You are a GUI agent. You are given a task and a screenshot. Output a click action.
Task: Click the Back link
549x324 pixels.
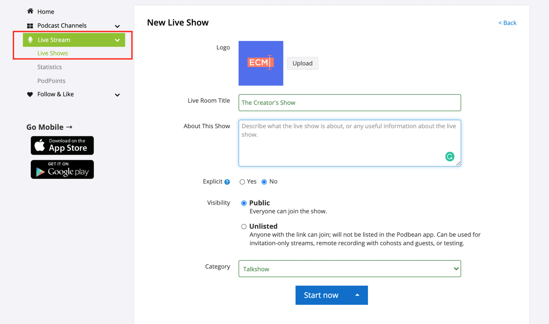pos(507,23)
